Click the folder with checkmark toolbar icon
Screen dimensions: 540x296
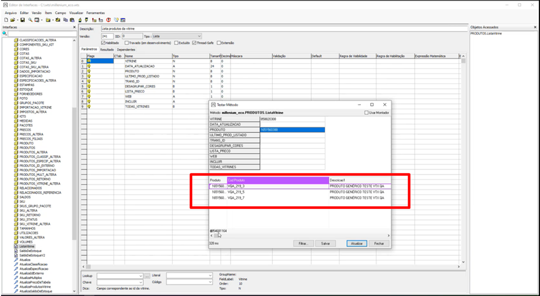58,20
